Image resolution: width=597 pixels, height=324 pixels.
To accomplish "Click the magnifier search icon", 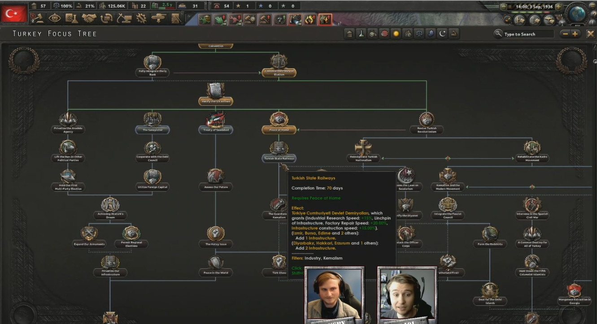I will [498, 34].
